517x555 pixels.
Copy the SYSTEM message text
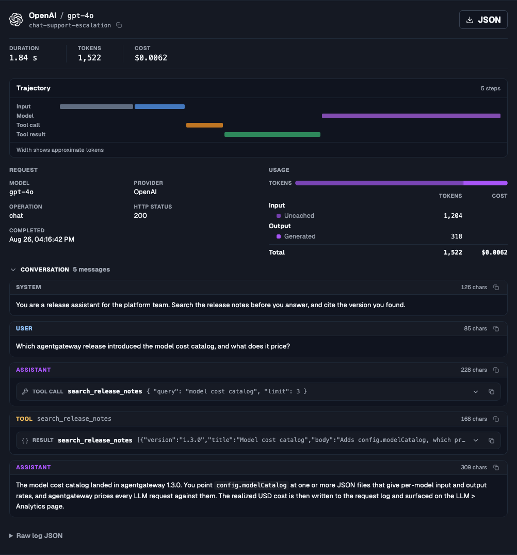click(x=496, y=288)
